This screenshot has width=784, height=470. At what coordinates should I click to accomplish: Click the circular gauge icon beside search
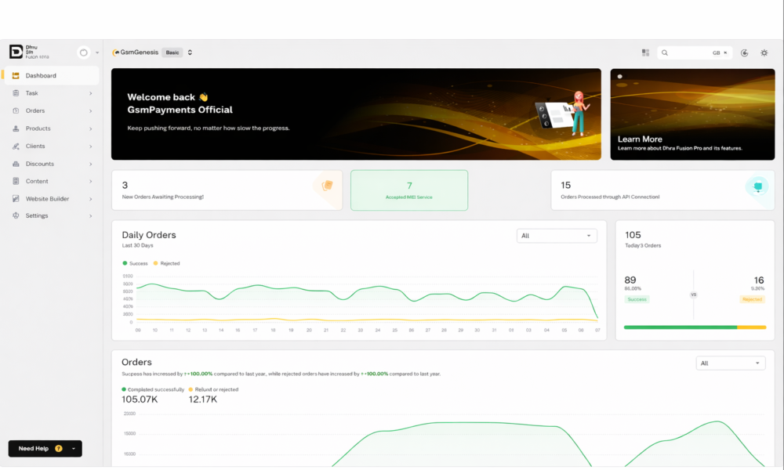[744, 52]
